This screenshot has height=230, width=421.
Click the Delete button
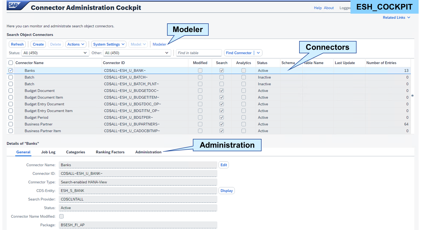tap(56, 44)
